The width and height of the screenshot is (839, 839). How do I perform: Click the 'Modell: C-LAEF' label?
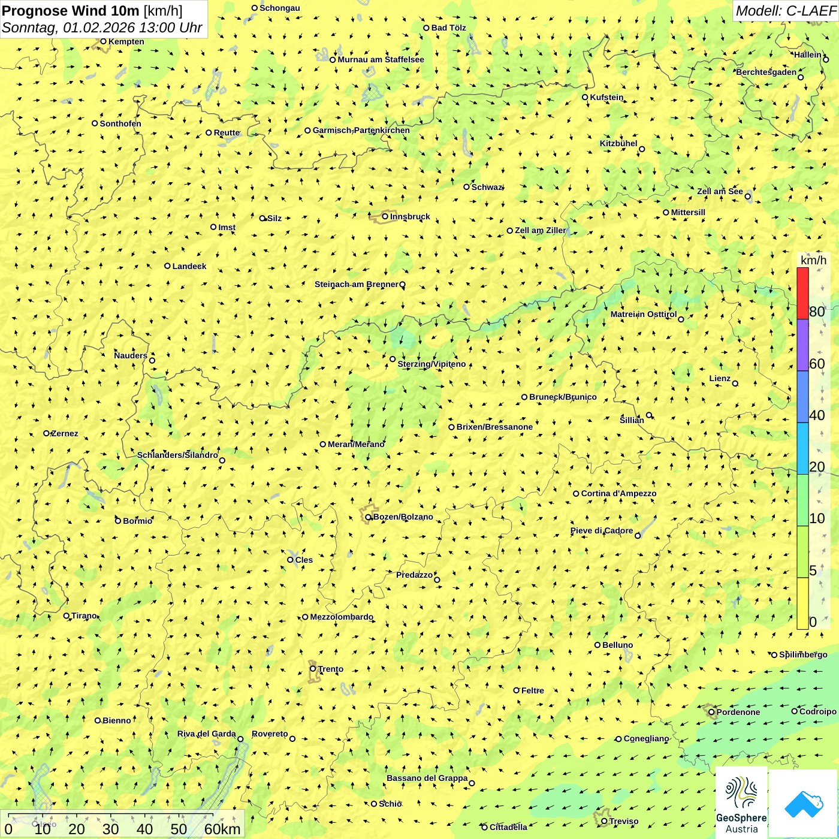(x=785, y=11)
